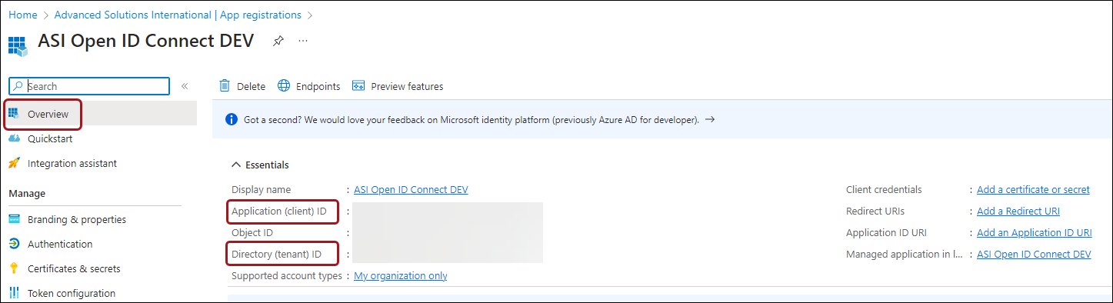Click the Object ID label

252,232
